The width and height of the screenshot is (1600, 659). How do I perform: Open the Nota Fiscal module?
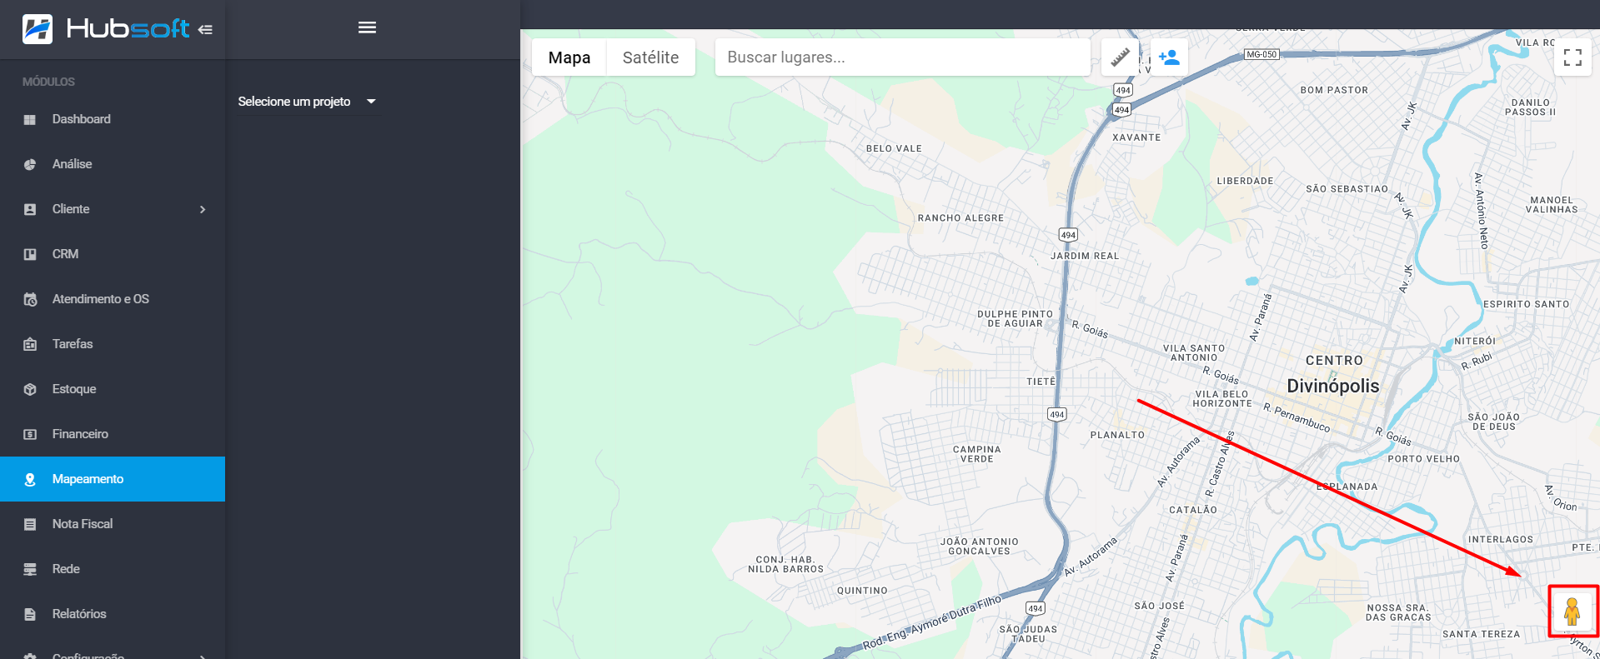point(113,524)
